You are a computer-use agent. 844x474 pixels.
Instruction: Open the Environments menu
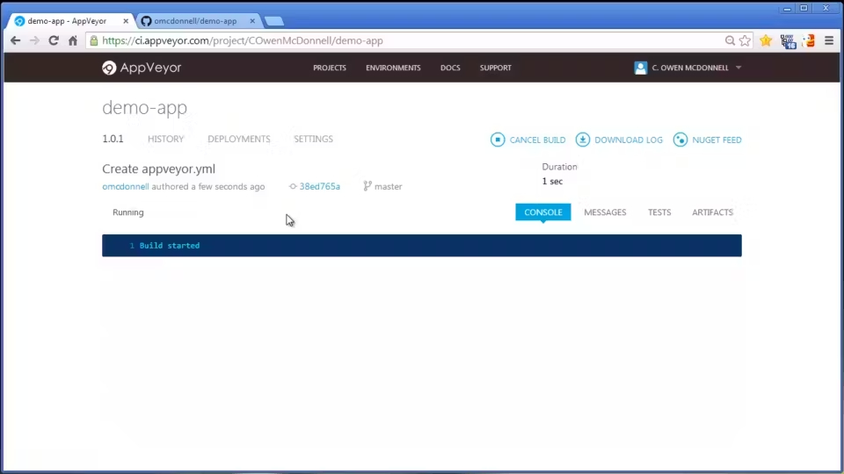[x=393, y=68]
